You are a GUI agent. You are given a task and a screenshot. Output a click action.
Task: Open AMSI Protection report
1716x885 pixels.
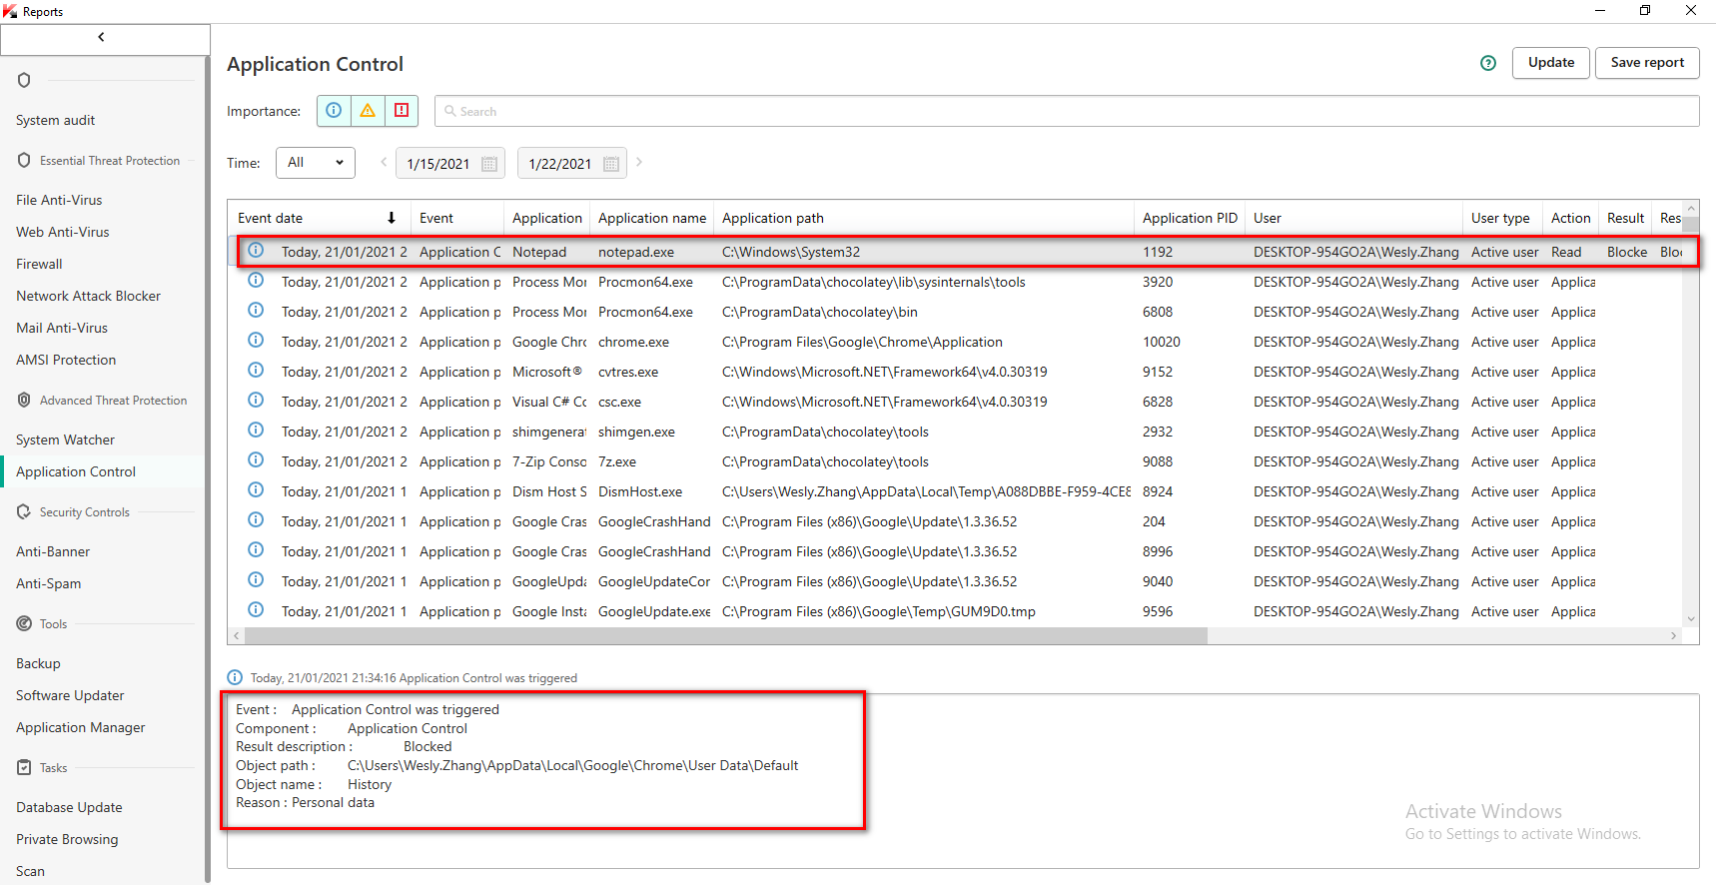(66, 360)
